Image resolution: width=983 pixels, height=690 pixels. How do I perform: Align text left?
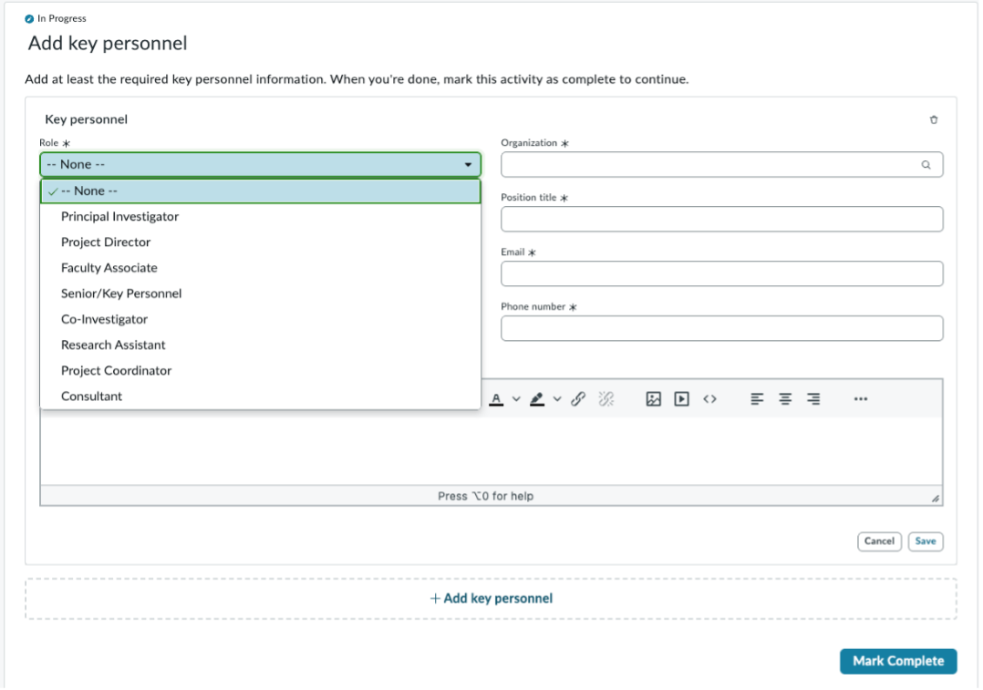(x=757, y=399)
